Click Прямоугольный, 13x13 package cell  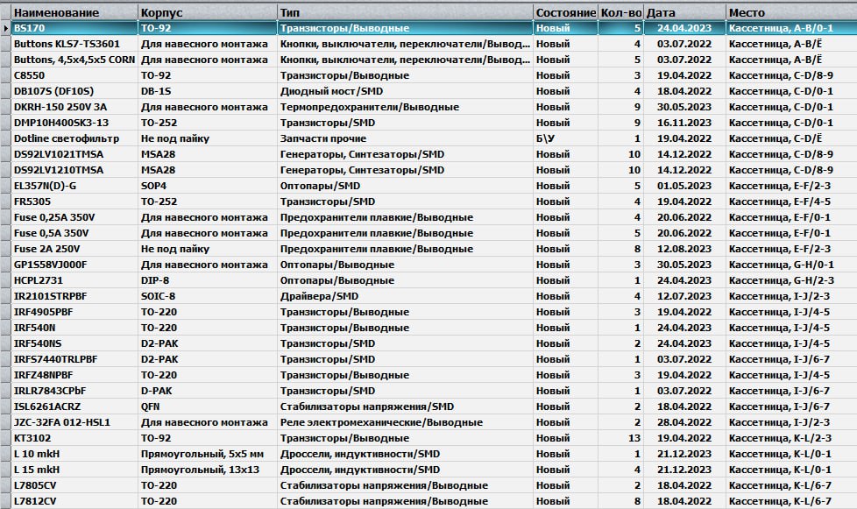pos(208,470)
